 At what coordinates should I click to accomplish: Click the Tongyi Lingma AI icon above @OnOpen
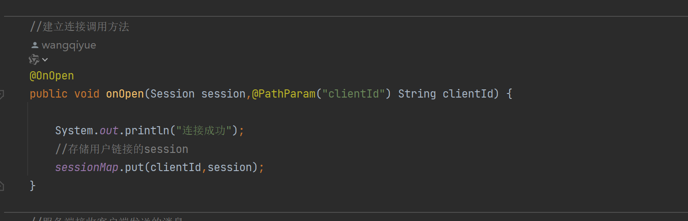tap(34, 59)
